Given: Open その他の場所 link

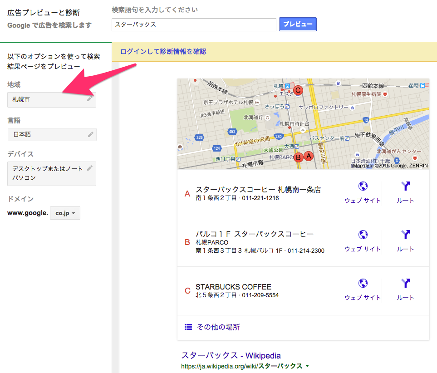Looking at the screenshot, I should click(218, 327).
